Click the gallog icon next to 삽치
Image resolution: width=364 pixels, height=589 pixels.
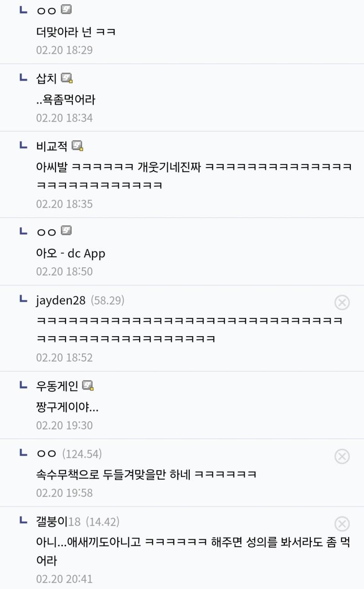pos(67,78)
